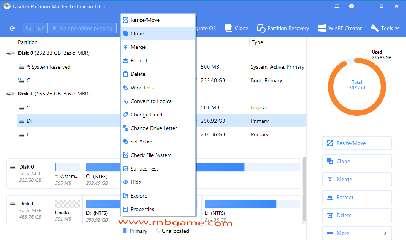Click the undo arrow icon
The height and width of the screenshot is (240, 406).
coord(28,28)
